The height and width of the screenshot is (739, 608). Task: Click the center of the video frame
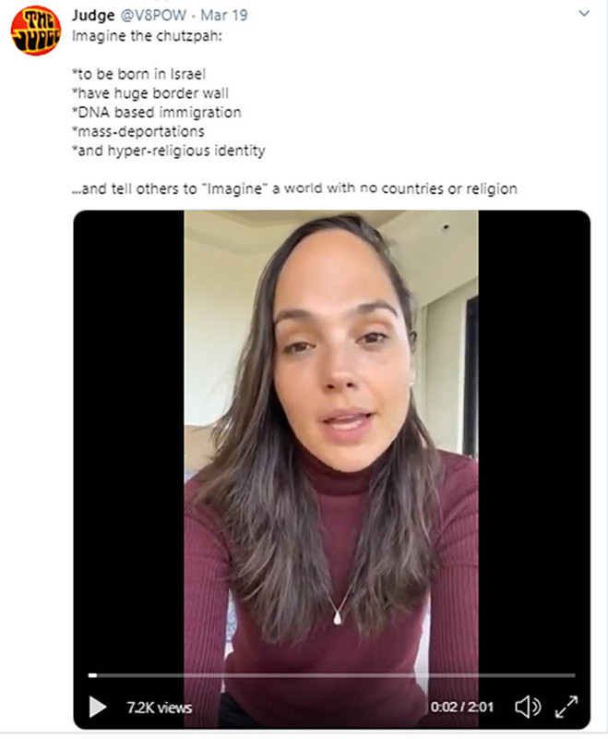(x=331, y=469)
